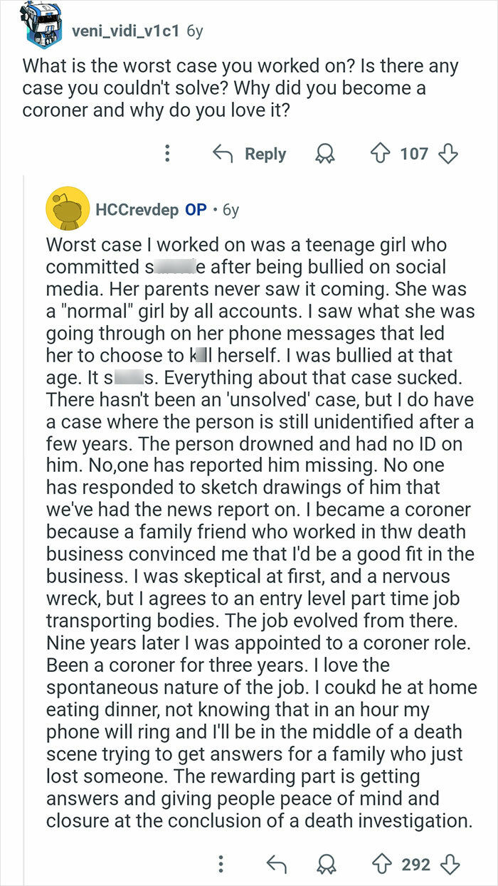498x886 pixels.
Task: Give an award on HCCrevdep's reply
Action: point(327,865)
